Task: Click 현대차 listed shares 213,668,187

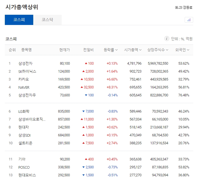Action: pos(159,127)
